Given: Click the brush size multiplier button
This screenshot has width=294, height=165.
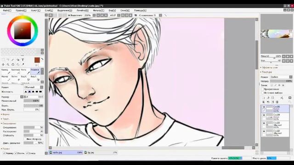Looking at the screenshot, I should click(x=22, y=97).
